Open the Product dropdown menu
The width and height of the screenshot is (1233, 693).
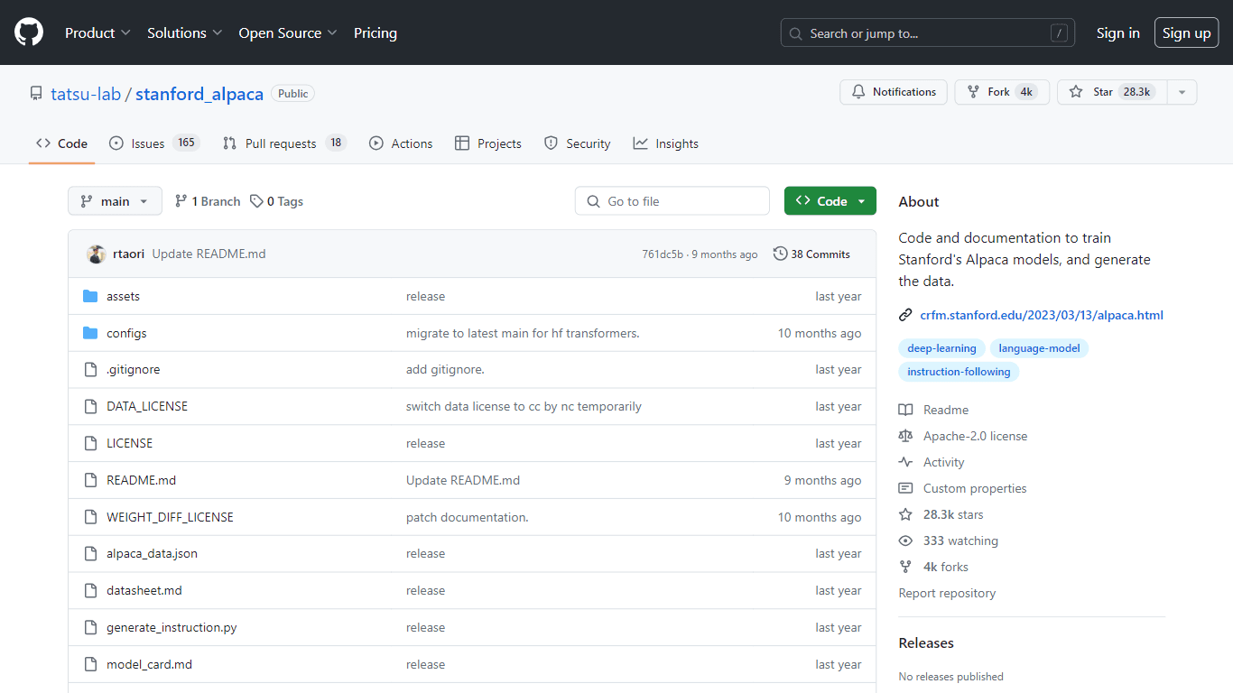pyautogui.click(x=97, y=32)
